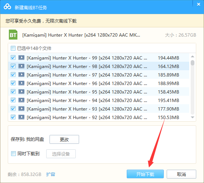Click the 164.12MB size value

coord(169,67)
